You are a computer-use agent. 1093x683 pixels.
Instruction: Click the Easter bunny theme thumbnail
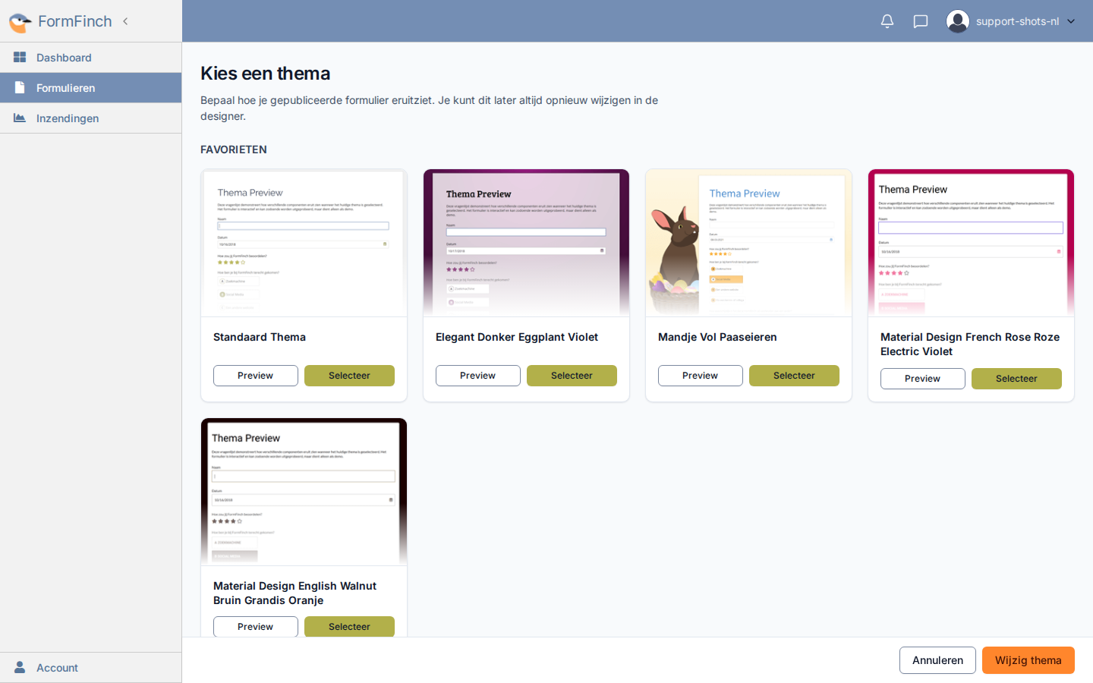(748, 243)
